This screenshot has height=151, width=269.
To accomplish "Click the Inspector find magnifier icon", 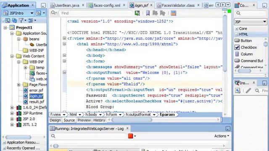I will tap(257, 91).
